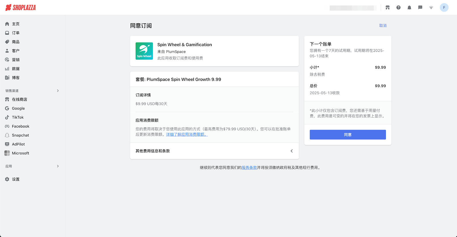457x237 pixels.
Task: Click the AdPilot icon
Action: coord(7,144)
